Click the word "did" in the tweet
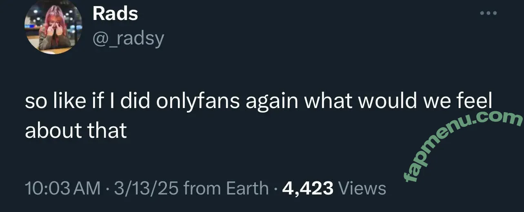This screenshot has width=524, height=212. (138, 102)
